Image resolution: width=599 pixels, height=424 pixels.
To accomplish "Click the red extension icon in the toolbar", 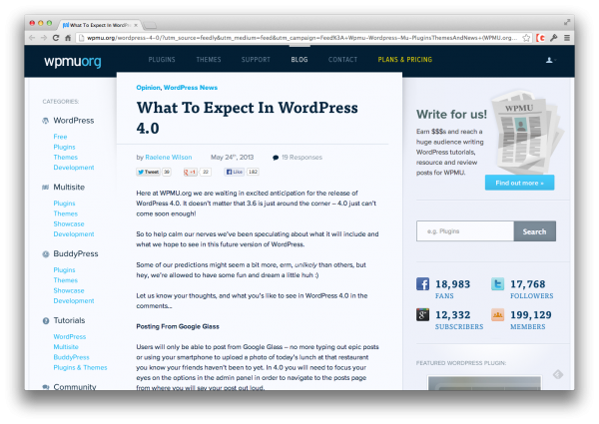I will (540, 38).
